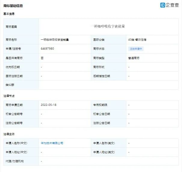
Task: Click the 普通商标 trademark type value
Action: click(x=134, y=58)
